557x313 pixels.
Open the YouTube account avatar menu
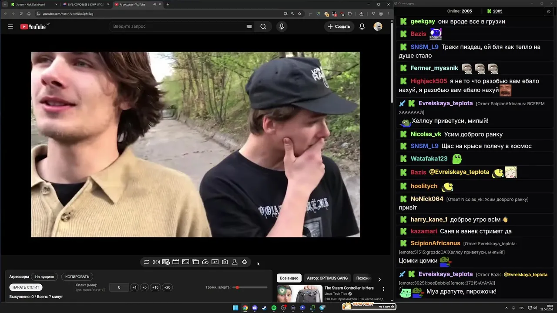(378, 27)
